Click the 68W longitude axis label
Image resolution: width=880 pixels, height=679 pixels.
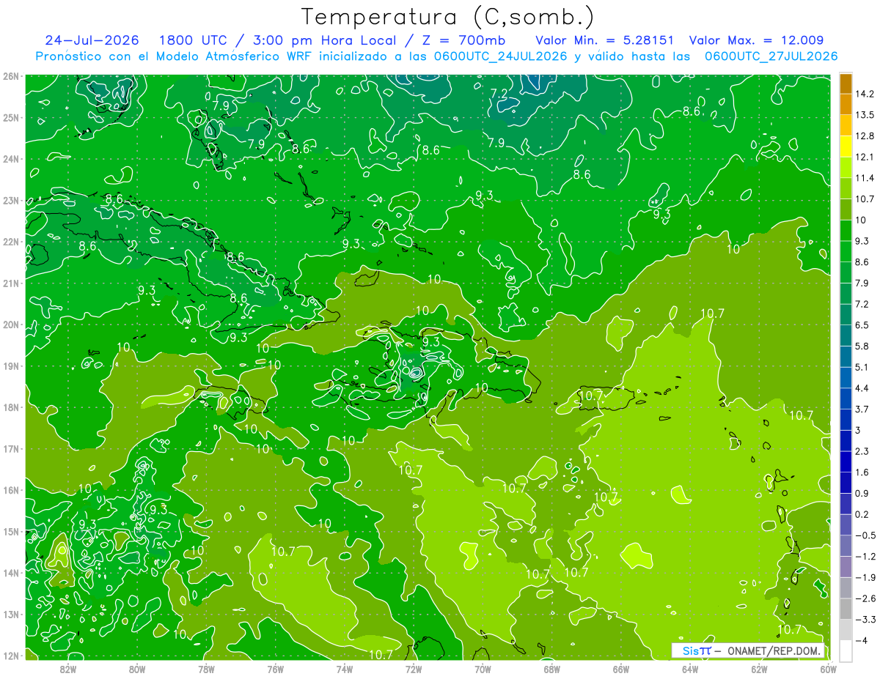[x=551, y=669]
